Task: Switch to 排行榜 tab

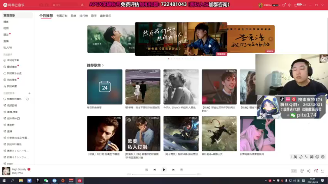Action: pyautogui.click(x=84, y=16)
